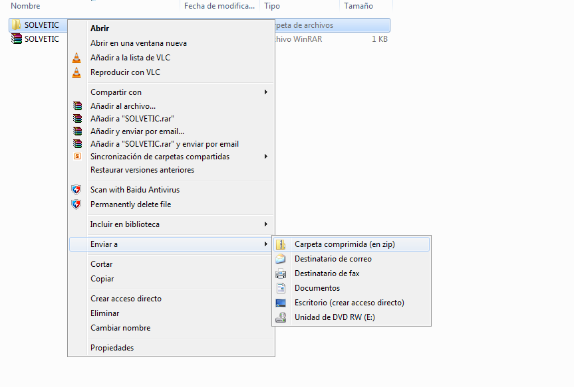Screen dimensions: 574x387
Task: Select Añadir a "SOLVETIC.rar" y enviar por email
Action: (x=172, y=144)
